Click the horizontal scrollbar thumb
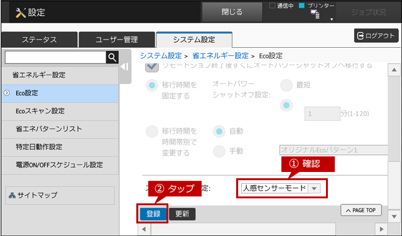This screenshot has width=402, height=236. coord(243,229)
